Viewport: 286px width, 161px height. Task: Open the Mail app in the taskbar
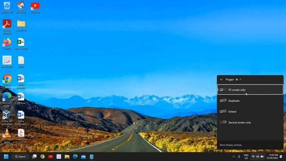[84, 157]
